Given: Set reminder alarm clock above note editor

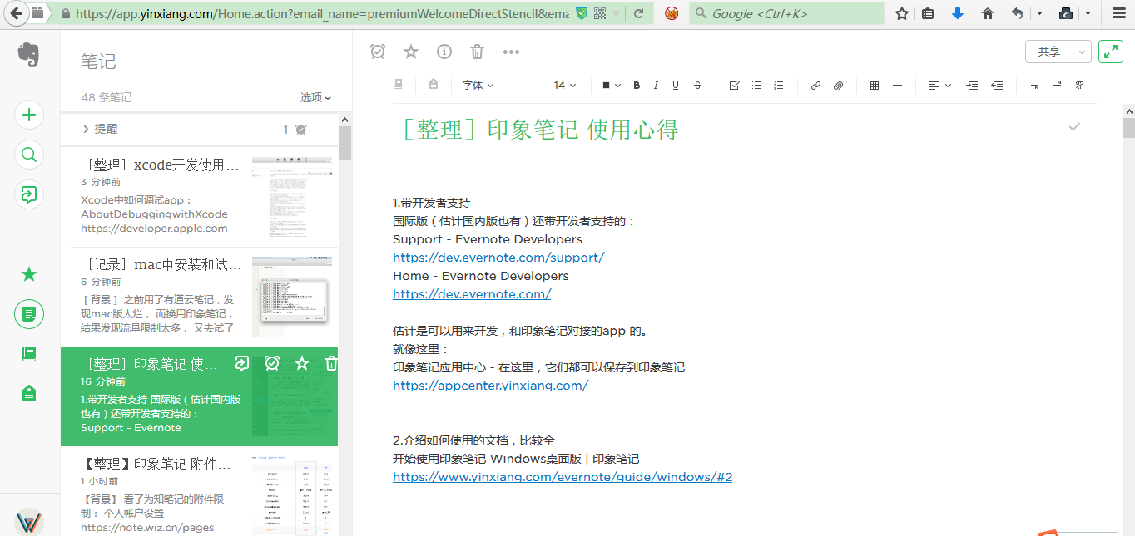Looking at the screenshot, I should tap(378, 52).
